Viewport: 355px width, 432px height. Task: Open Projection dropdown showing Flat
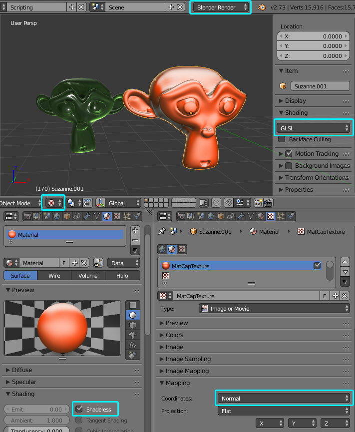(284, 411)
